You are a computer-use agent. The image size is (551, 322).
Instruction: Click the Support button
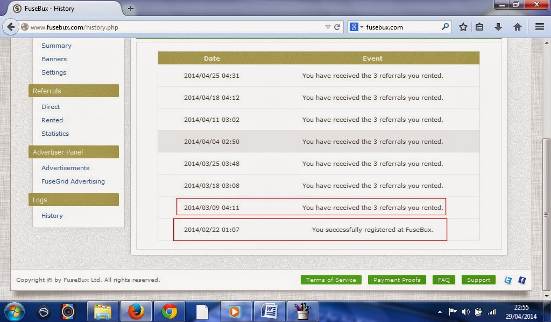478,280
